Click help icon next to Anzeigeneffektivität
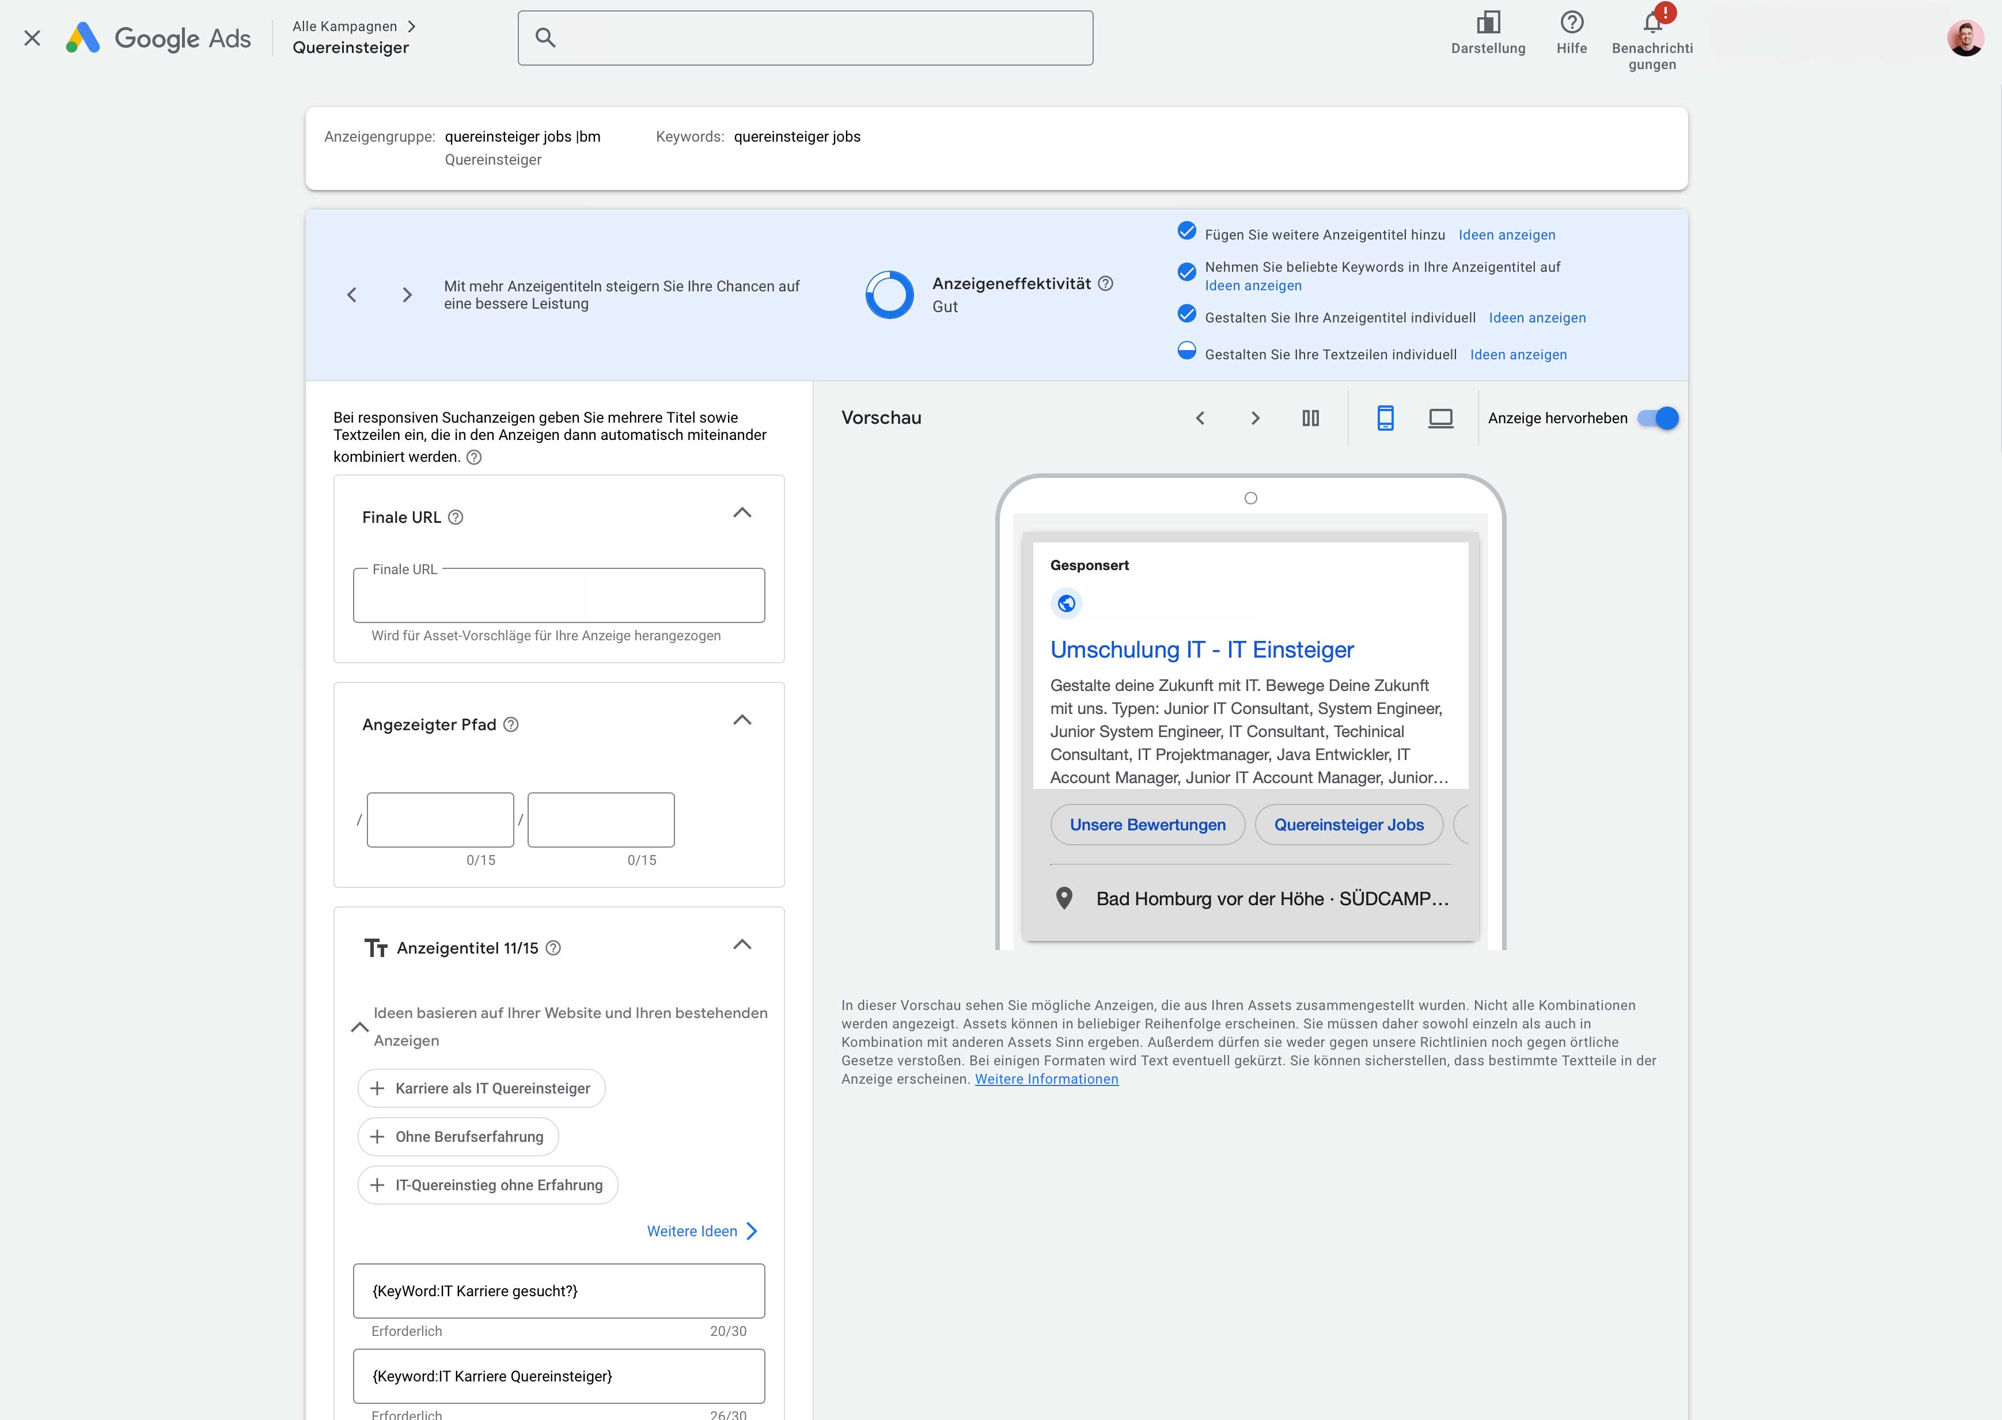The width and height of the screenshot is (2002, 1420). (1105, 283)
